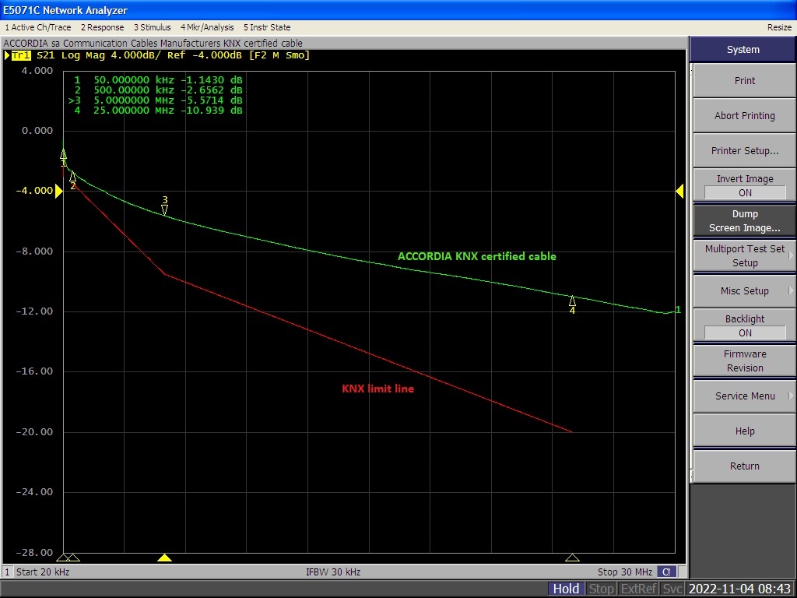Viewport: 797px width, 598px height.
Task: Toggle Backlight ON softkey
Action: tap(745, 326)
